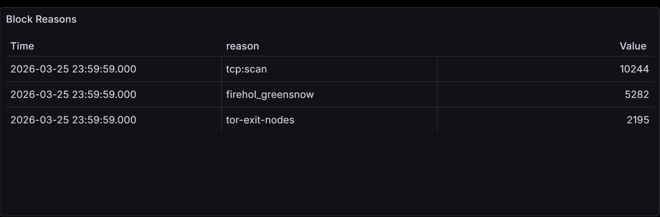Sort table by the Value column header
660x217 pixels.
coord(633,46)
